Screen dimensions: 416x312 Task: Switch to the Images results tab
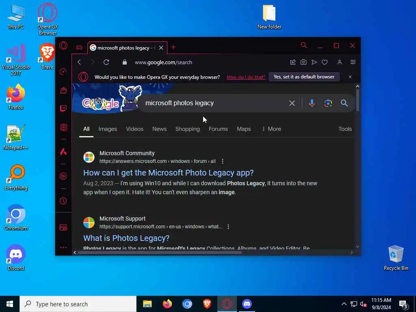click(x=107, y=129)
